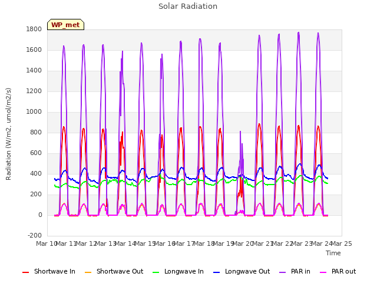Click the Mar 25 x-axis label
The width and height of the screenshot is (377, 283).
click(342, 243)
